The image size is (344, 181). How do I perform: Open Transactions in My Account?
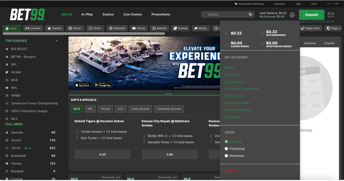pyautogui.click(x=235, y=81)
